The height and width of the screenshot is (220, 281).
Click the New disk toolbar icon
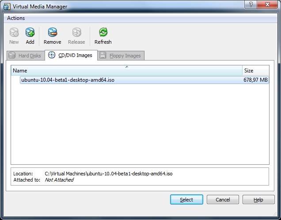point(14,36)
